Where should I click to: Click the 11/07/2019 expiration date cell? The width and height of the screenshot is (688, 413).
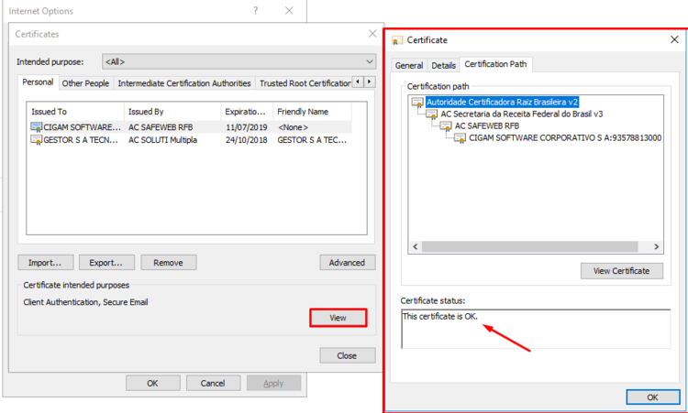pos(247,127)
